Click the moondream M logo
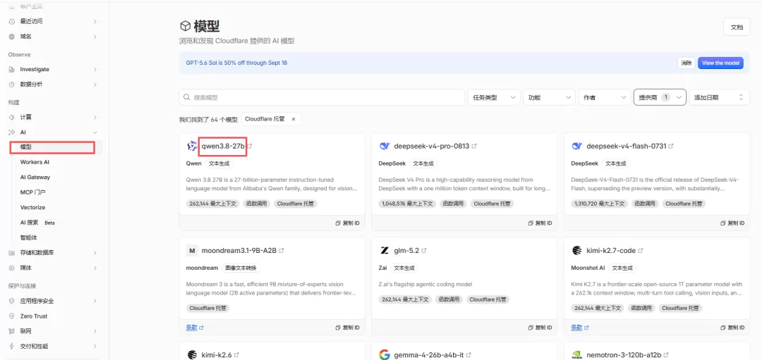 pyautogui.click(x=192, y=251)
